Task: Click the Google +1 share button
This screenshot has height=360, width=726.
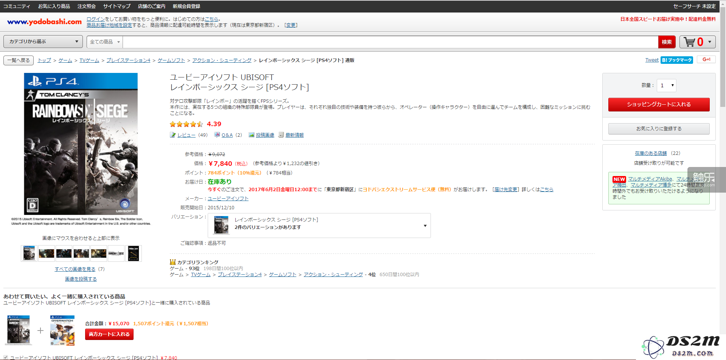Action: point(706,60)
